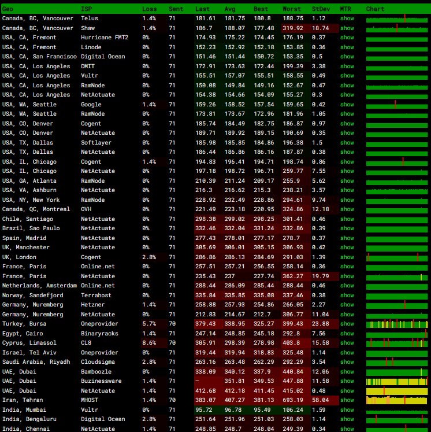Click 'Spain, Madrid' geo cell
This screenshot has height=432, width=431.
[24, 238]
